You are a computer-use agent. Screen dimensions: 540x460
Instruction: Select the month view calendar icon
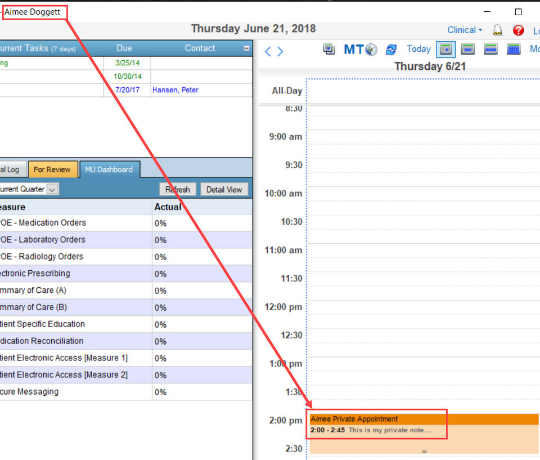514,50
